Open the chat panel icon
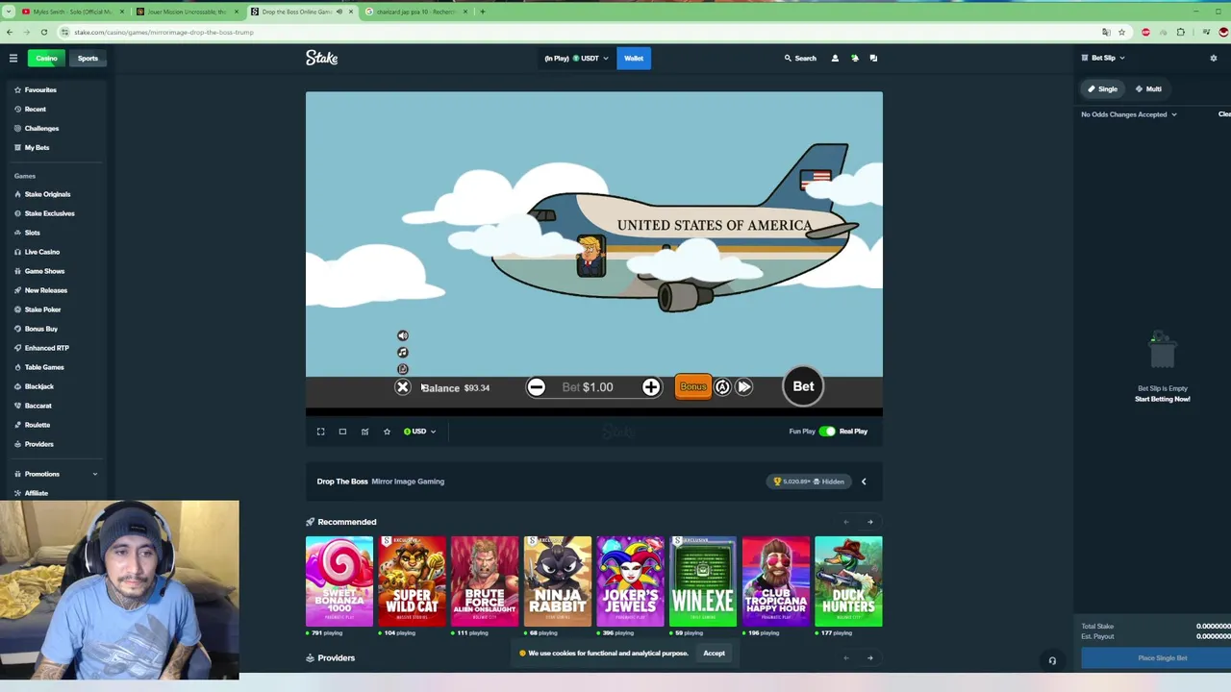This screenshot has height=692, width=1231. coord(873,59)
